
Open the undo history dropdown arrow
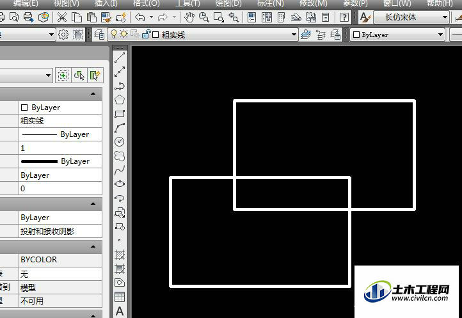tap(151, 17)
